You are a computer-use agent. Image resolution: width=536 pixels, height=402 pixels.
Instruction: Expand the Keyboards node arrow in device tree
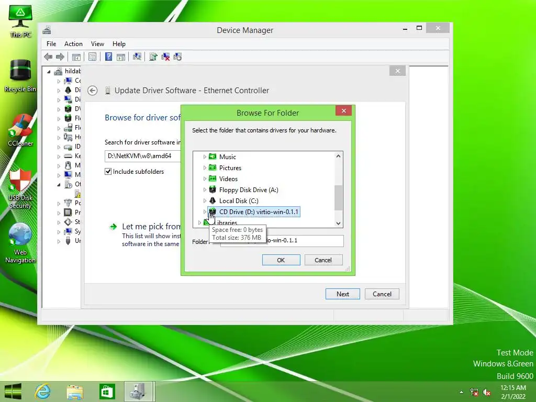[59, 156]
